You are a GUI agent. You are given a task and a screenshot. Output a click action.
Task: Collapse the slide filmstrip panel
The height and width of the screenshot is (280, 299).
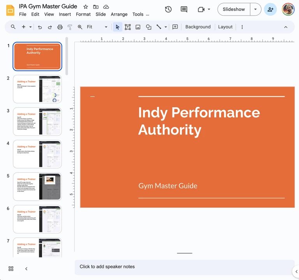(x=26, y=269)
